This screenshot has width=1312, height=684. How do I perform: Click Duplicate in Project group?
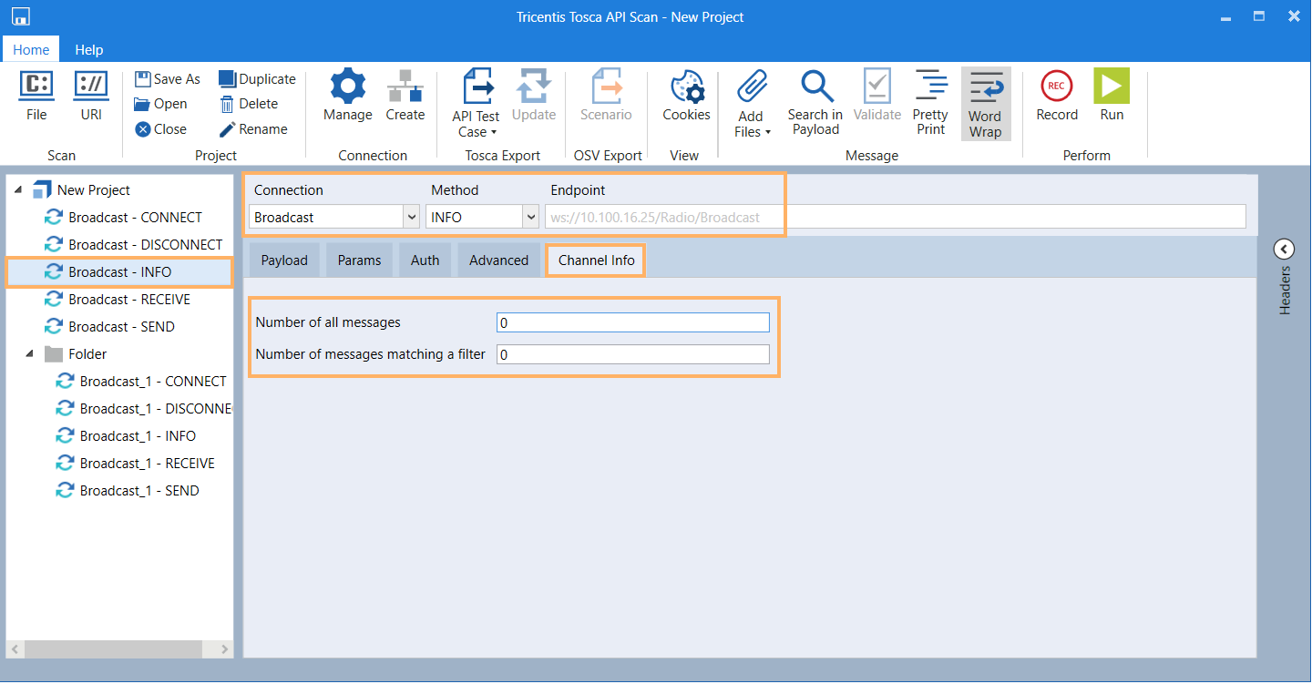click(258, 79)
